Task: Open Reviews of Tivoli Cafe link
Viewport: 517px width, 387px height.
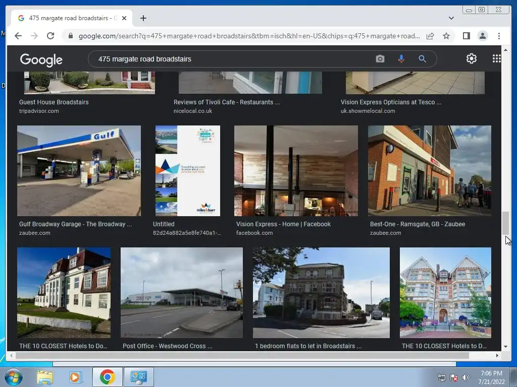Action: coord(227,102)
